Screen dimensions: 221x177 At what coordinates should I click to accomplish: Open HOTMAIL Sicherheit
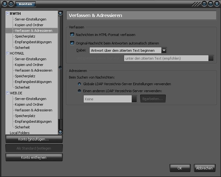22,87
